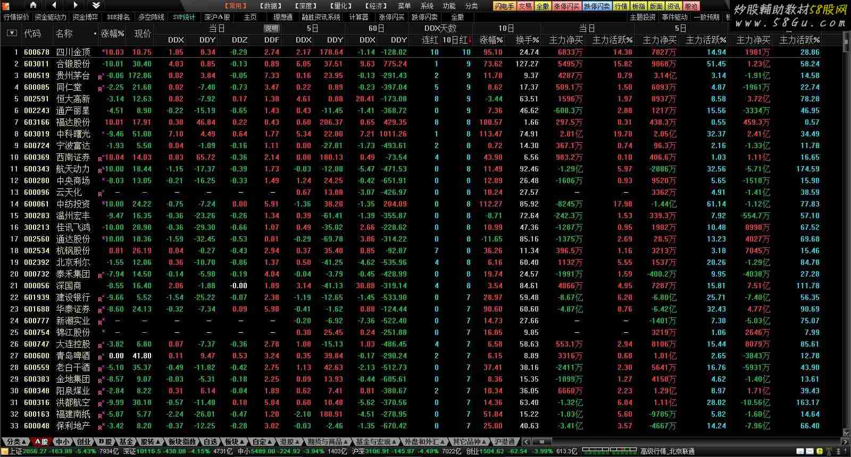Select the SUP统计 tab
Screen dimensions: 851x457
click(184, 17)
